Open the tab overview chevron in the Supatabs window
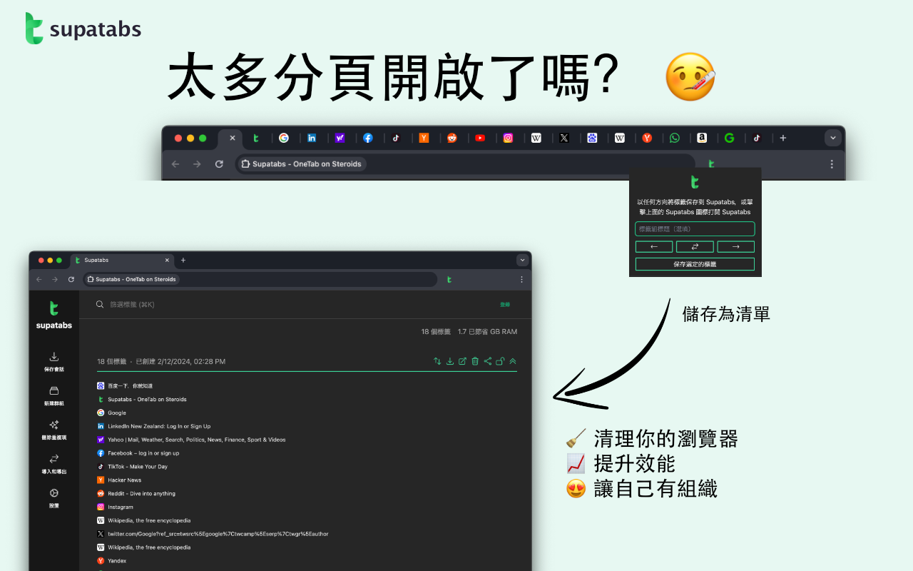Viewport: 913px width, 571px height. 522,260
